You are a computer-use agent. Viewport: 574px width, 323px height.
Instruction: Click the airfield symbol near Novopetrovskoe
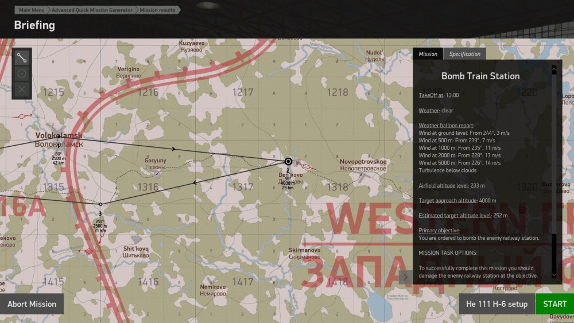click(x=362, y=177)
